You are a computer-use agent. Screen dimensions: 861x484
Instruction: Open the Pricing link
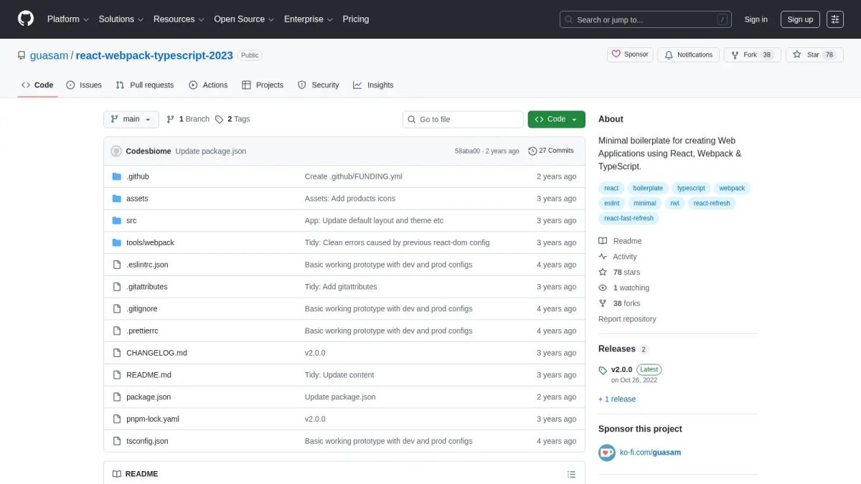pyautogui.click(x=356, y=19)
